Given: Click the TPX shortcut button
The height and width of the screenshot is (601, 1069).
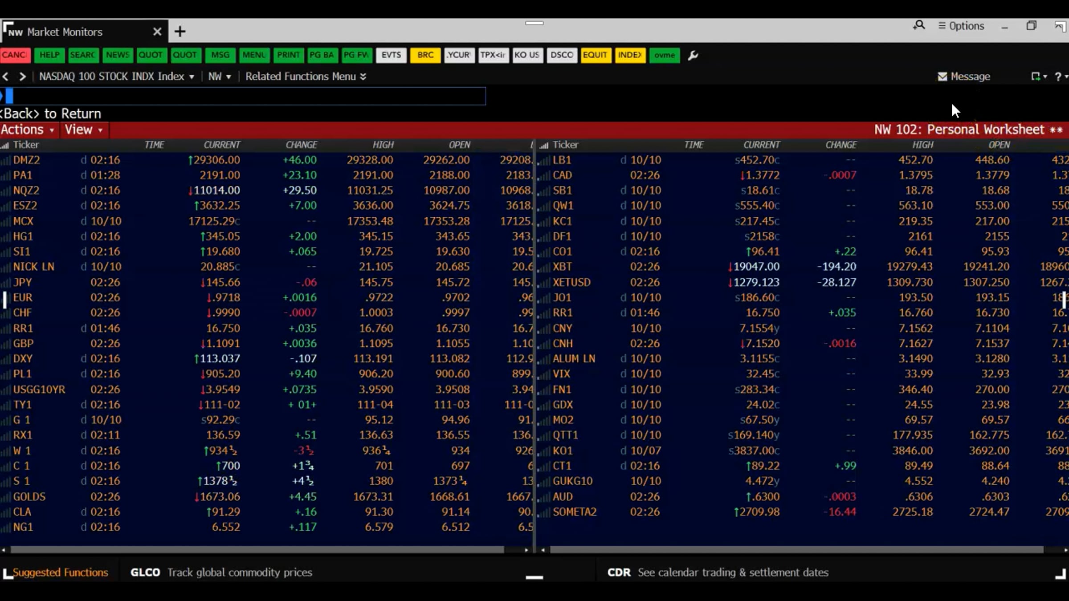Looking at the screenshot, I should (x=494, y=55).
